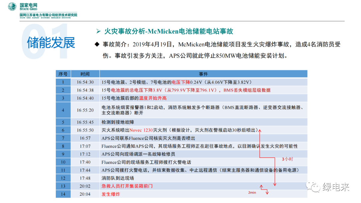
Task: Select the time cell 16:54:40
Action: tap(85, 98)
